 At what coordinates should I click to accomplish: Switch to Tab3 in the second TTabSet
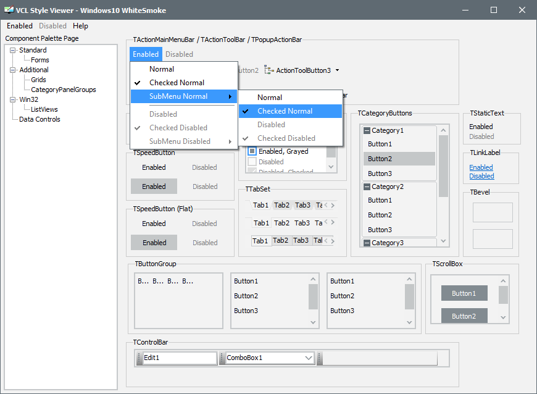coord(302,223)
